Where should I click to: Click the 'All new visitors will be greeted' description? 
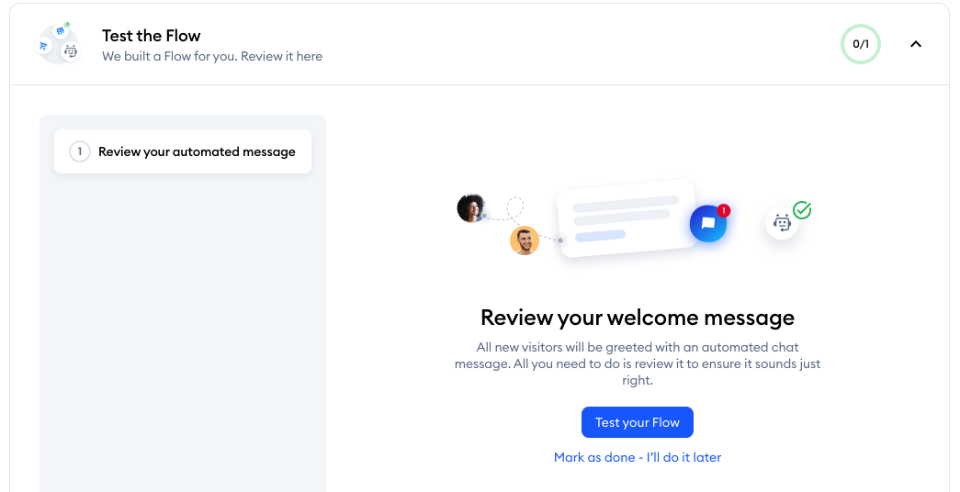coord(638,363)
